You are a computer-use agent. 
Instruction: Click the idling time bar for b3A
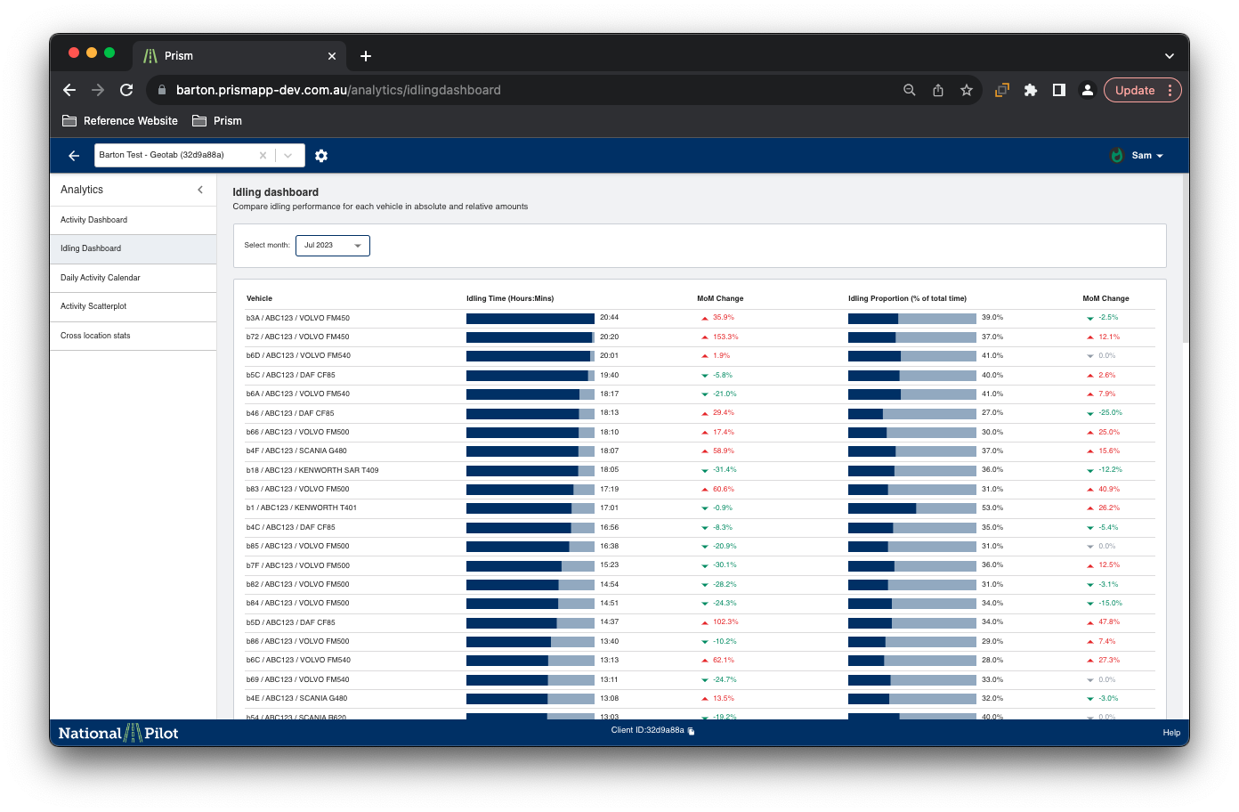[x=530, y=318]
